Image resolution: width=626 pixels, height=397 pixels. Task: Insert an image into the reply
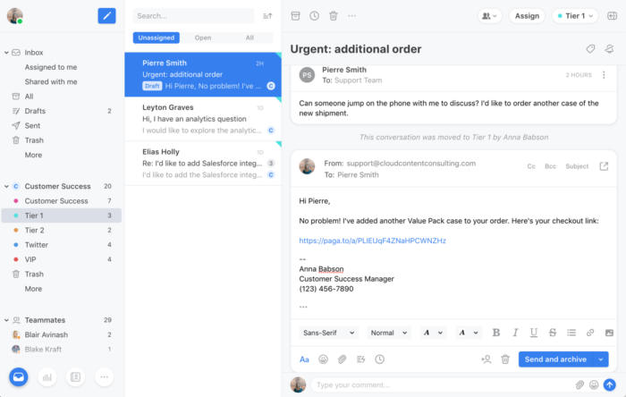point(609,333)
